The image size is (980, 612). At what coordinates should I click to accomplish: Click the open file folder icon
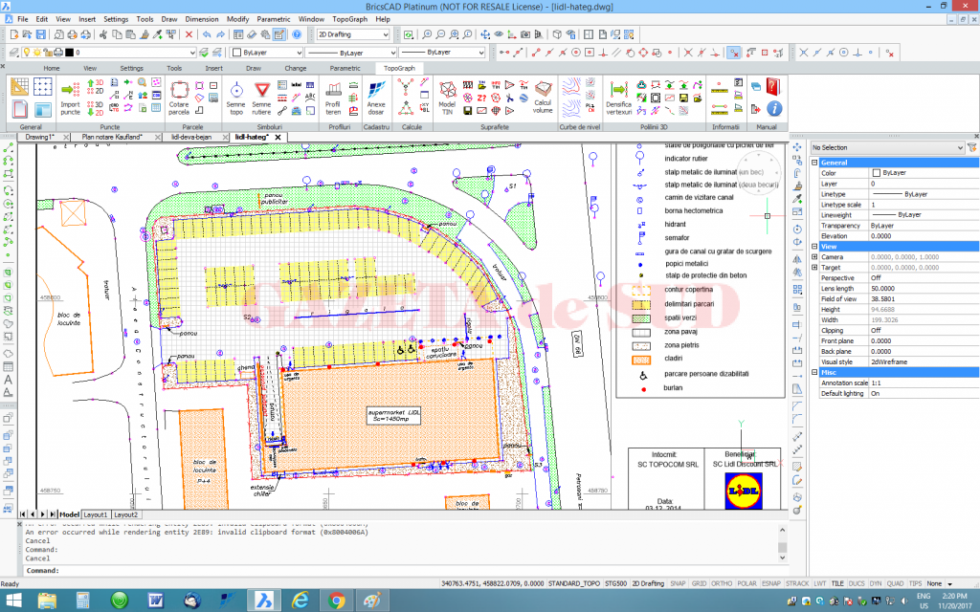pyautogui.click(x=28, y=34)
